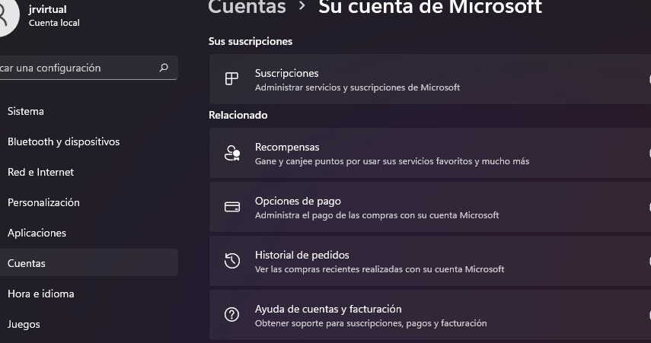The height and width of the screenshot is (343, 651).
Task: Click the jrvirtual account name
Action: [x=48, y=9]
